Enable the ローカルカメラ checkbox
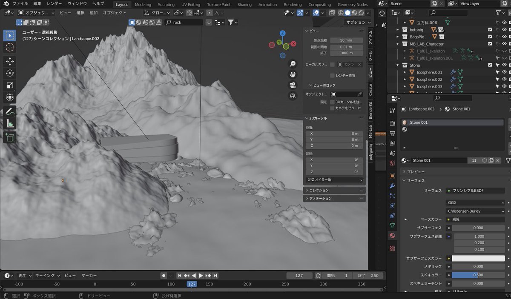The width and height of the screenshot is (511, 299). (x=333, y=64)
